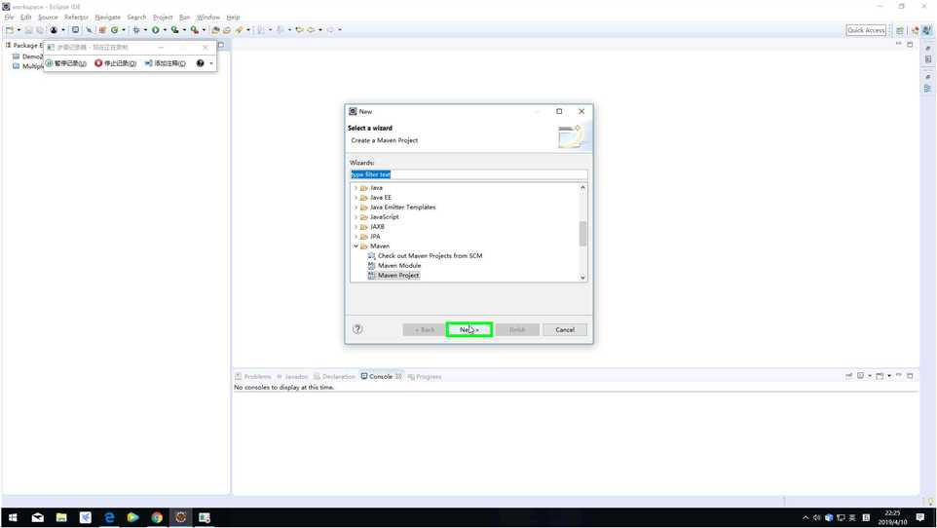Switch to the Declaration tab

(x=335, y=377)
